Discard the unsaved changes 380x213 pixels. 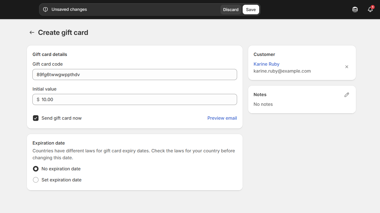click(x=230, y=10)
